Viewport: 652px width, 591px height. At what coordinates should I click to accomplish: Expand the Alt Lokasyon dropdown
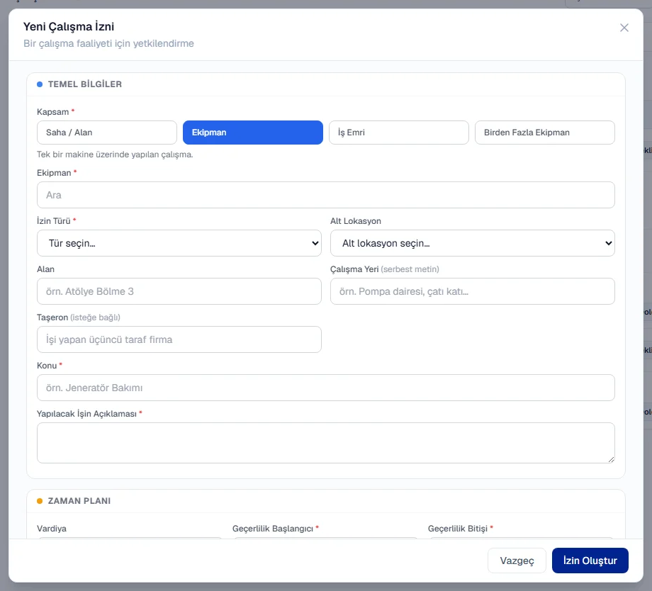(x=473, y=243)
